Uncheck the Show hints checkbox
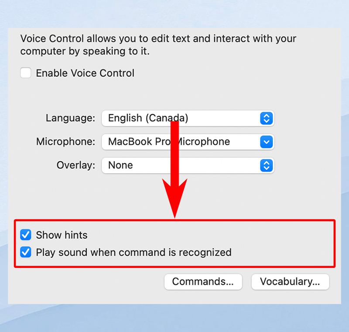 tap(26, 235)
